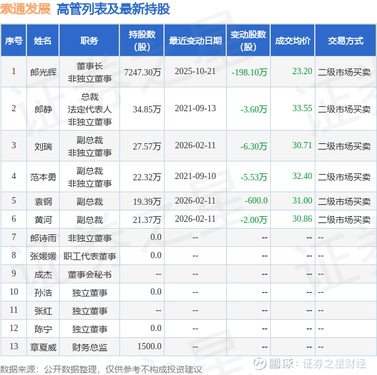377x375 pixels.
Task: Click the 最近变动日期 column header
Action: pos(195,41)
